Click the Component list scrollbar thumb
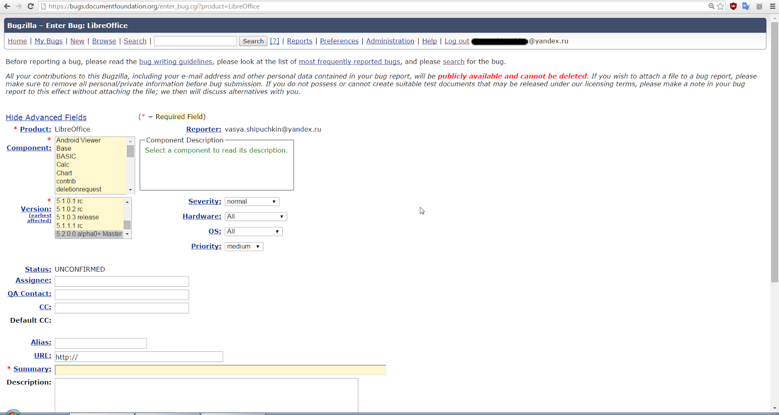 coord(130,151)
